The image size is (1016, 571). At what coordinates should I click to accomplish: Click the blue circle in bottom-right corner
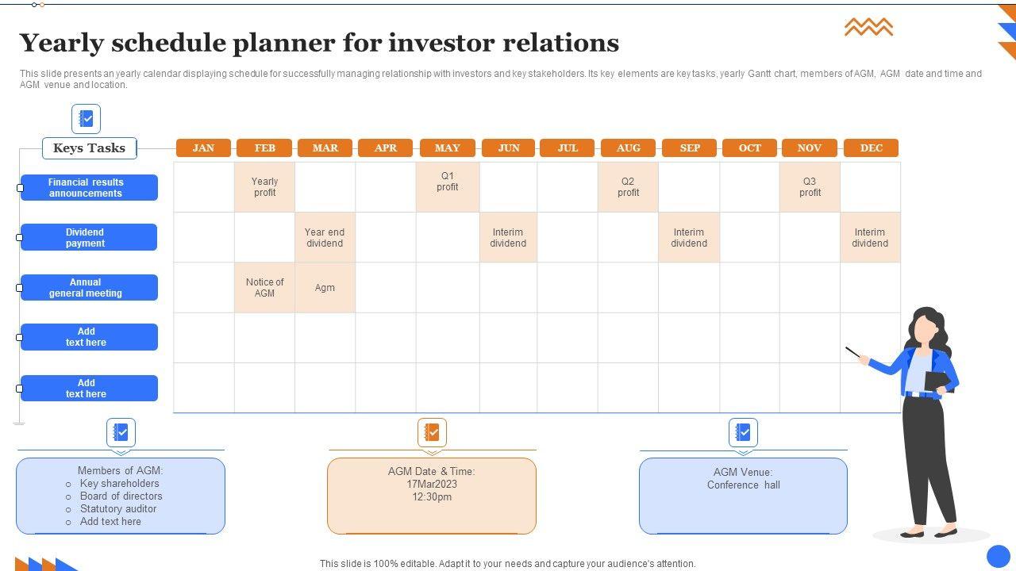[x=998, y=555]
